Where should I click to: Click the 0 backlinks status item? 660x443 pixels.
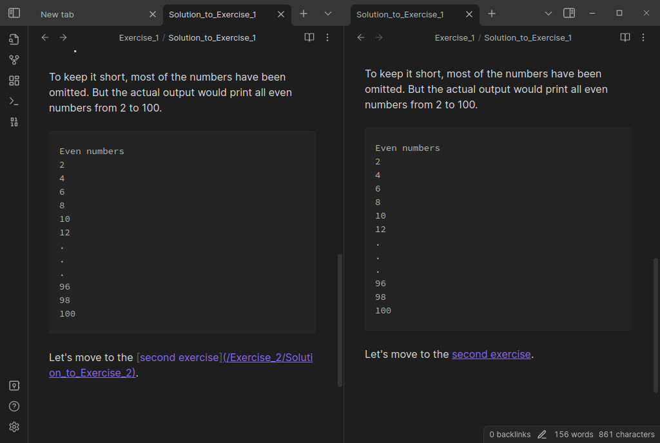coord(510,434)
